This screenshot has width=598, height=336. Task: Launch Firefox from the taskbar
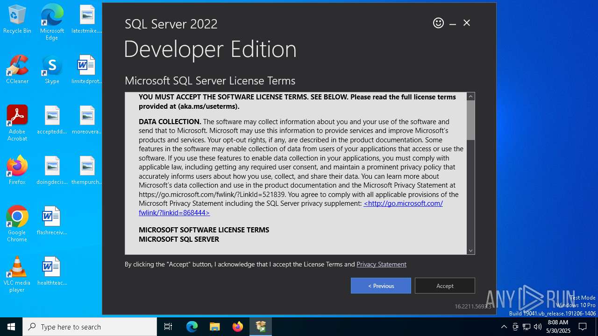pyautogui.click(x=238, y=327)
